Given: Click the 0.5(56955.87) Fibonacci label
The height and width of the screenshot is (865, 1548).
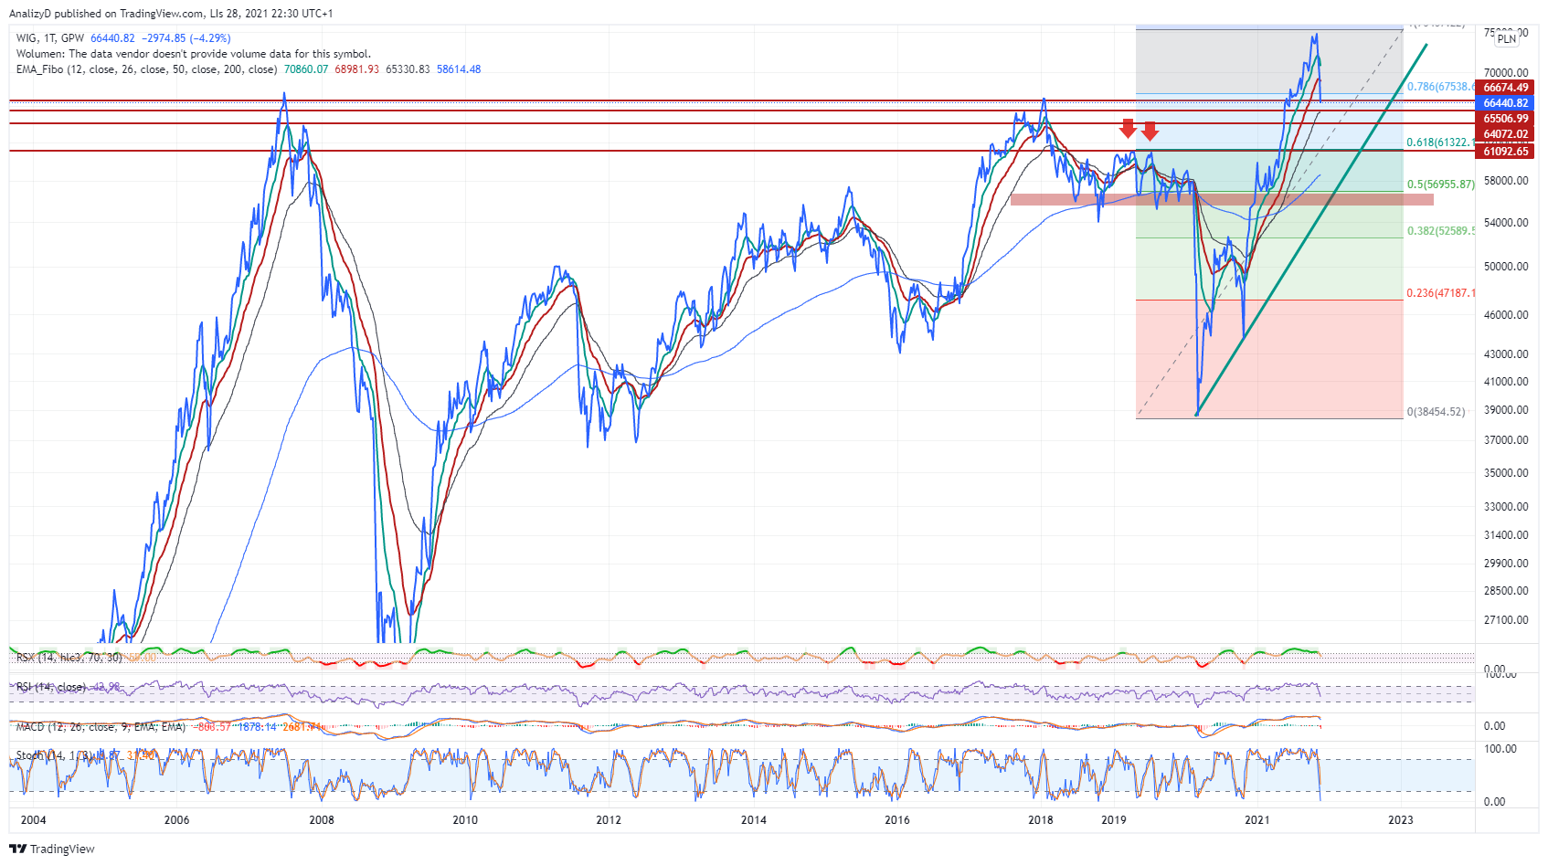Looking at the screenshot, I should pyautogui.click(x=1441, y=185).
